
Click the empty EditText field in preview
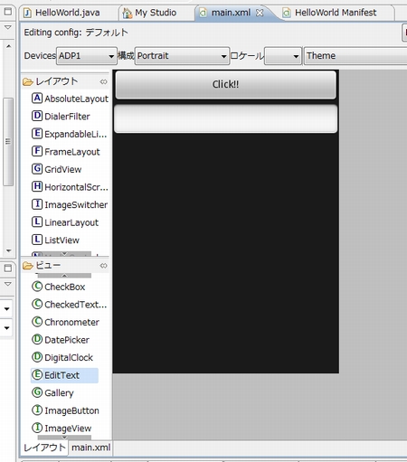click(x=225, y=118)
